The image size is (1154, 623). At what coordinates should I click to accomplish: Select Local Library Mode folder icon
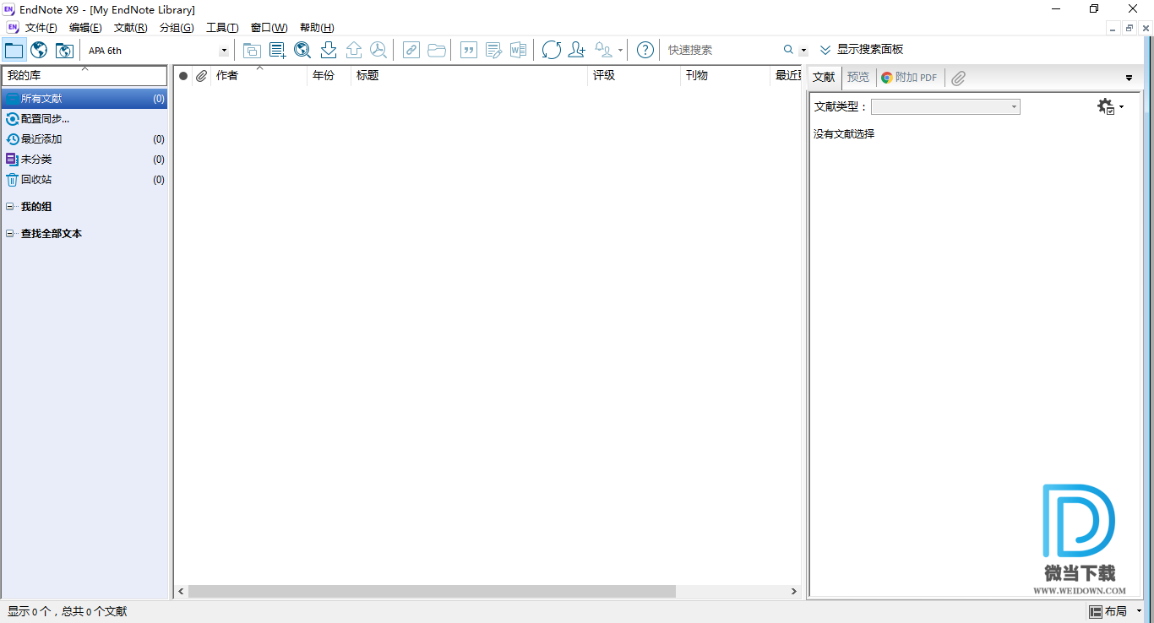click(x=14, y=50)
